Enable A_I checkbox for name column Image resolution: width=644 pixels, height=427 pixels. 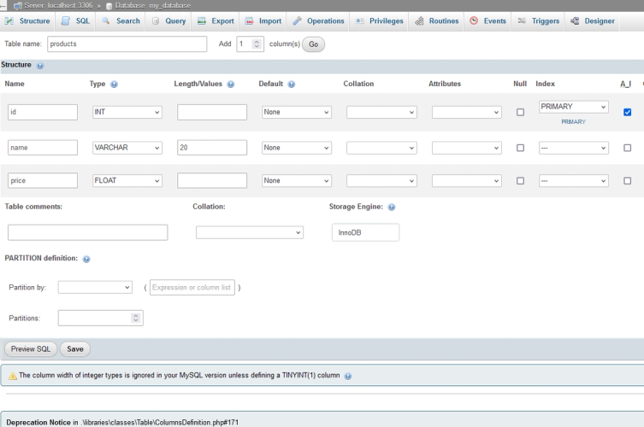(627, 148)
